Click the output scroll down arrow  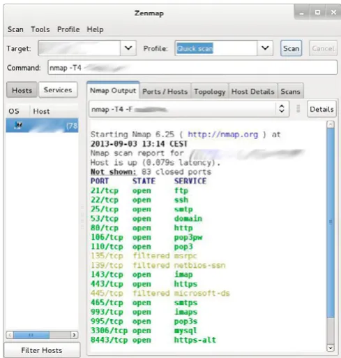click(x=331, y=348)
